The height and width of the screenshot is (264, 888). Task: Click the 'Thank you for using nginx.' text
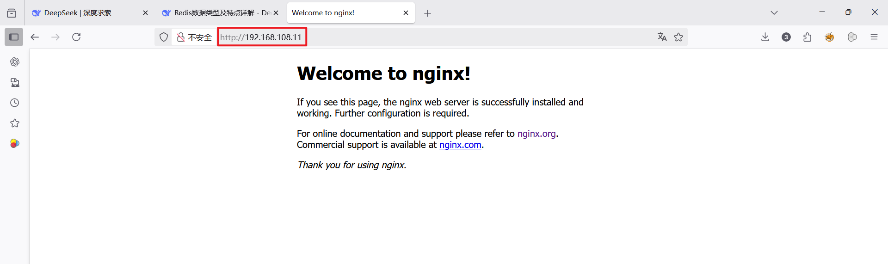[x=352, y=165]
